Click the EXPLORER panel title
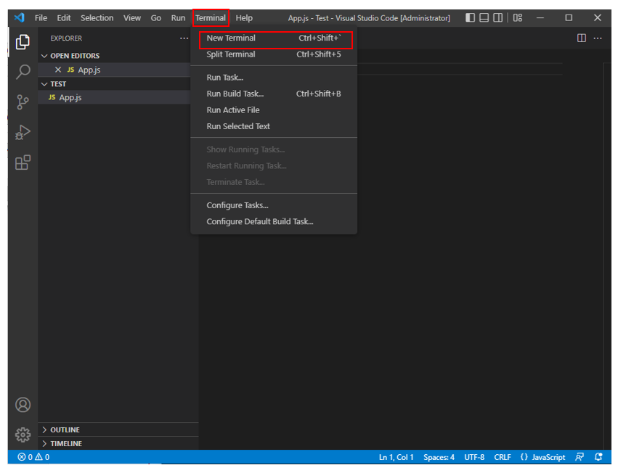618x473 pixels. click(66, 38)
